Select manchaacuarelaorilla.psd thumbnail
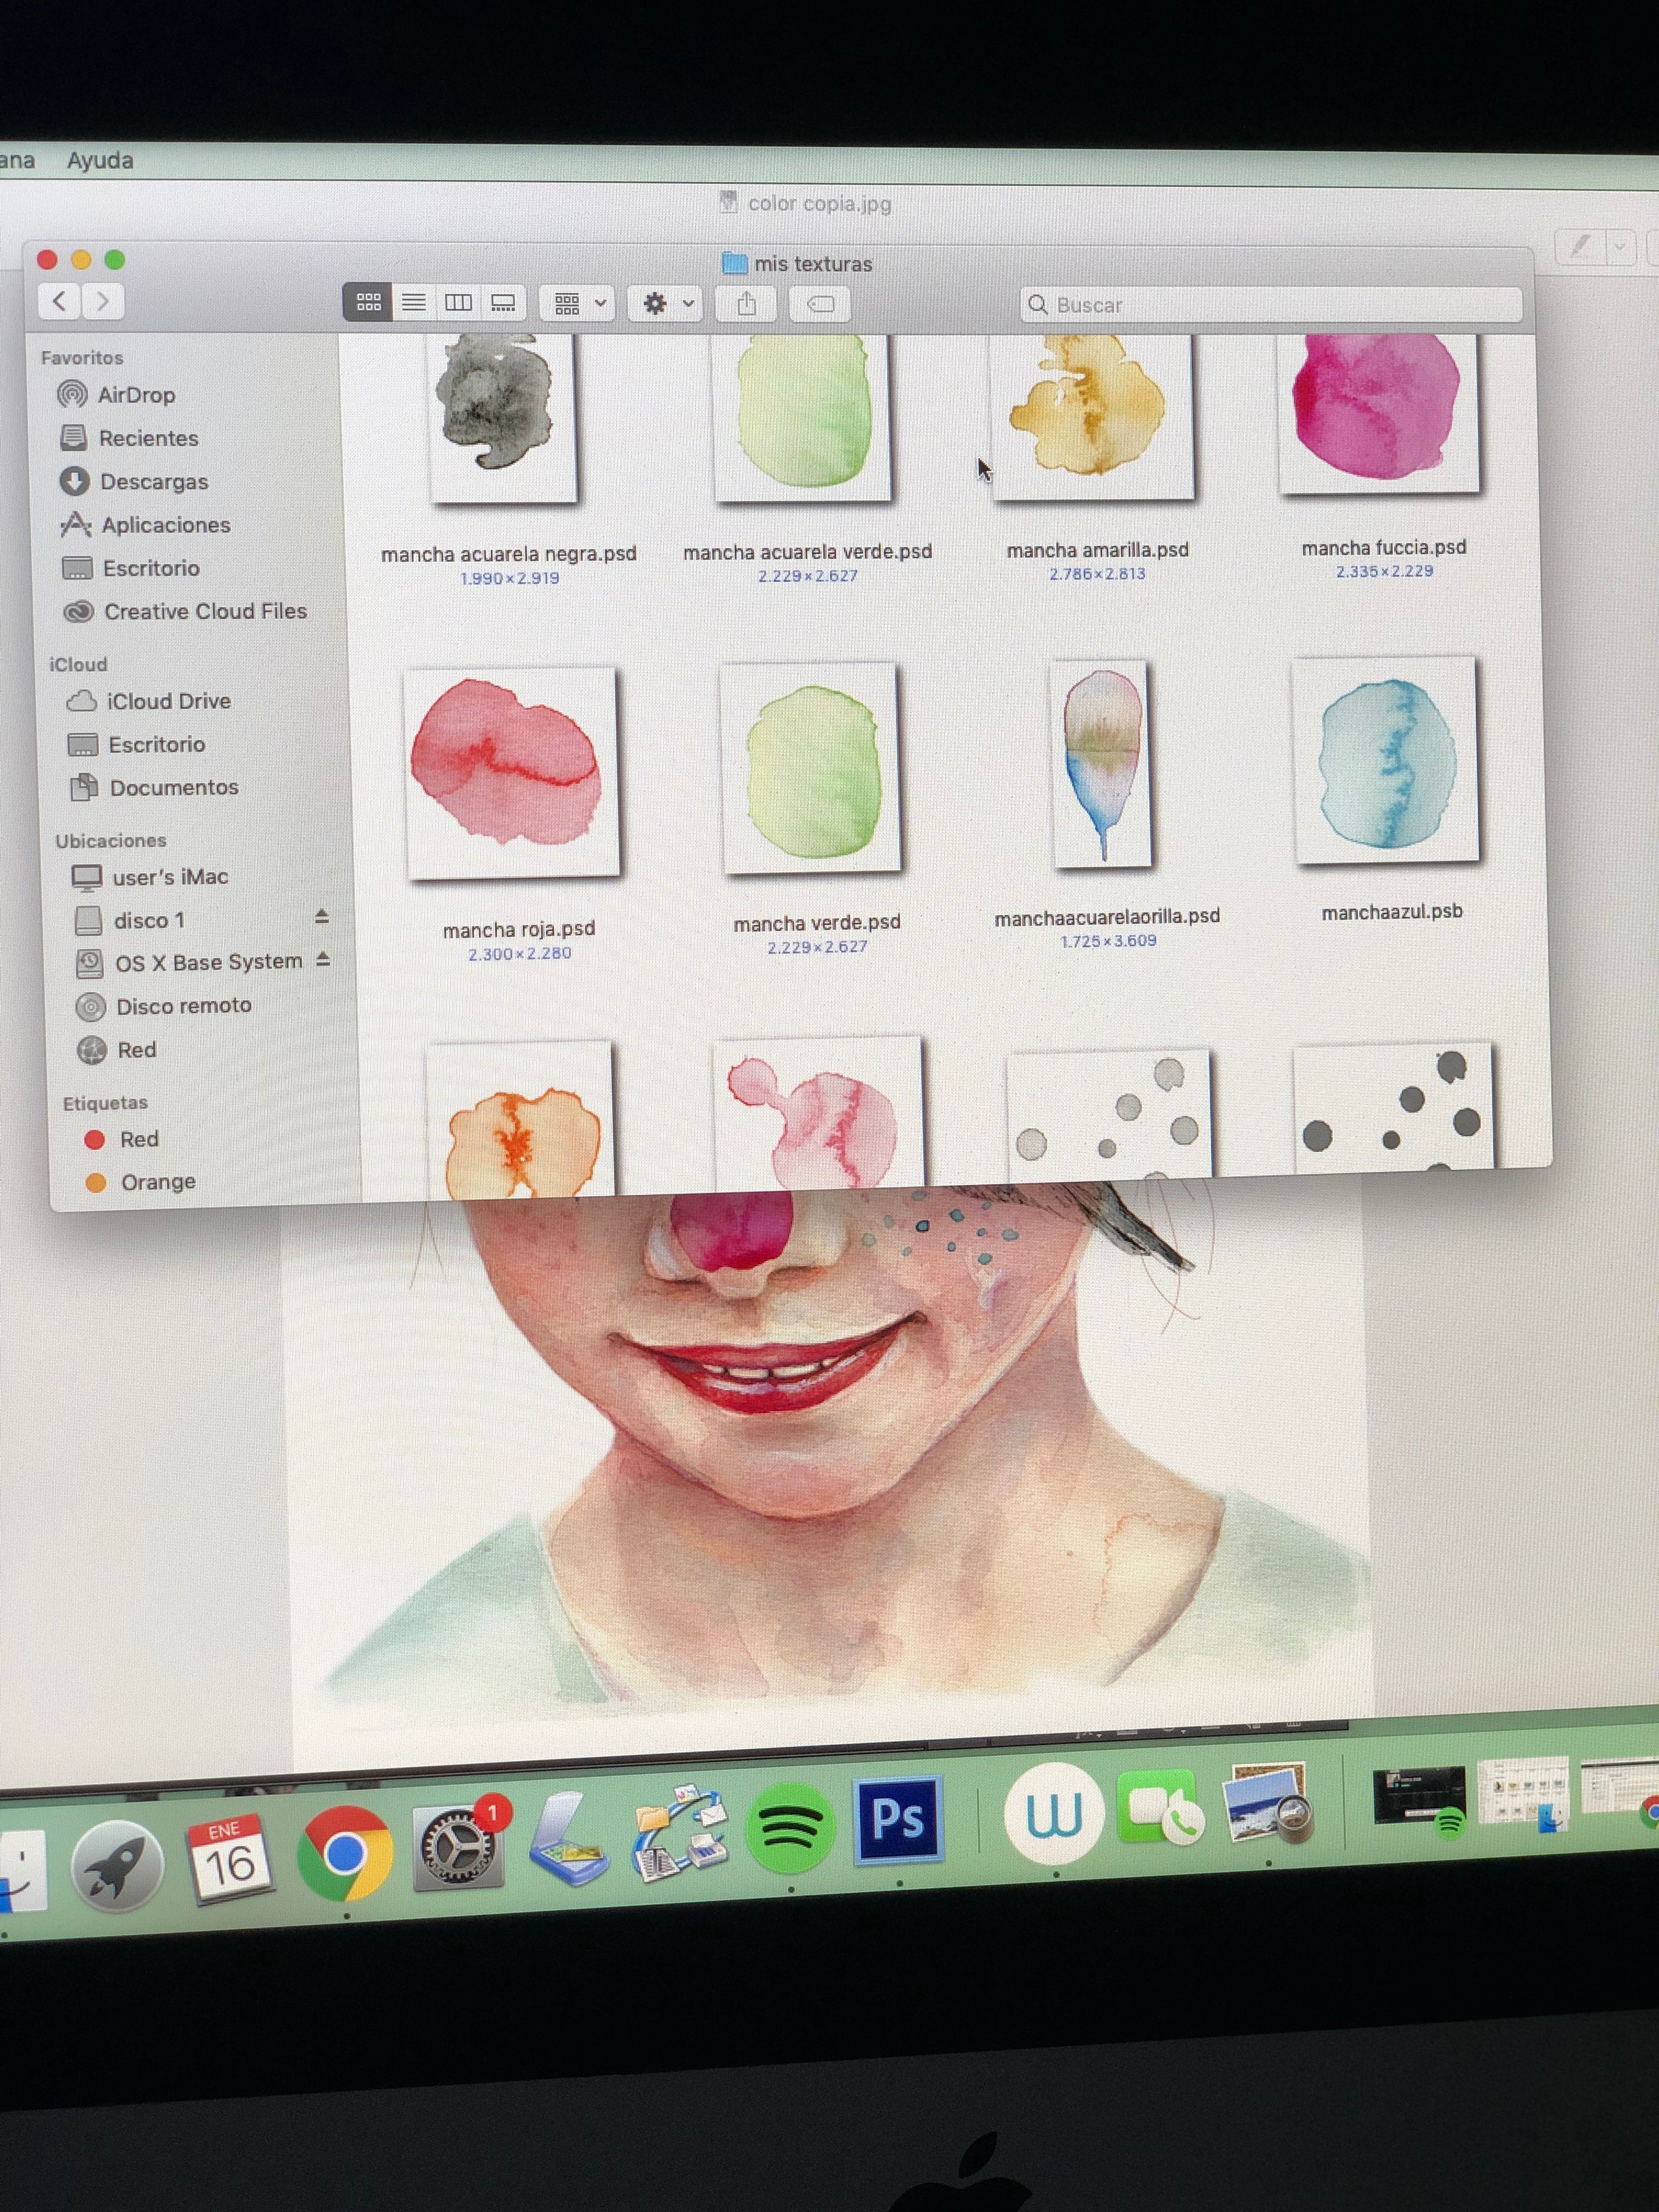The image size is (1659, 2212). 1101,764
